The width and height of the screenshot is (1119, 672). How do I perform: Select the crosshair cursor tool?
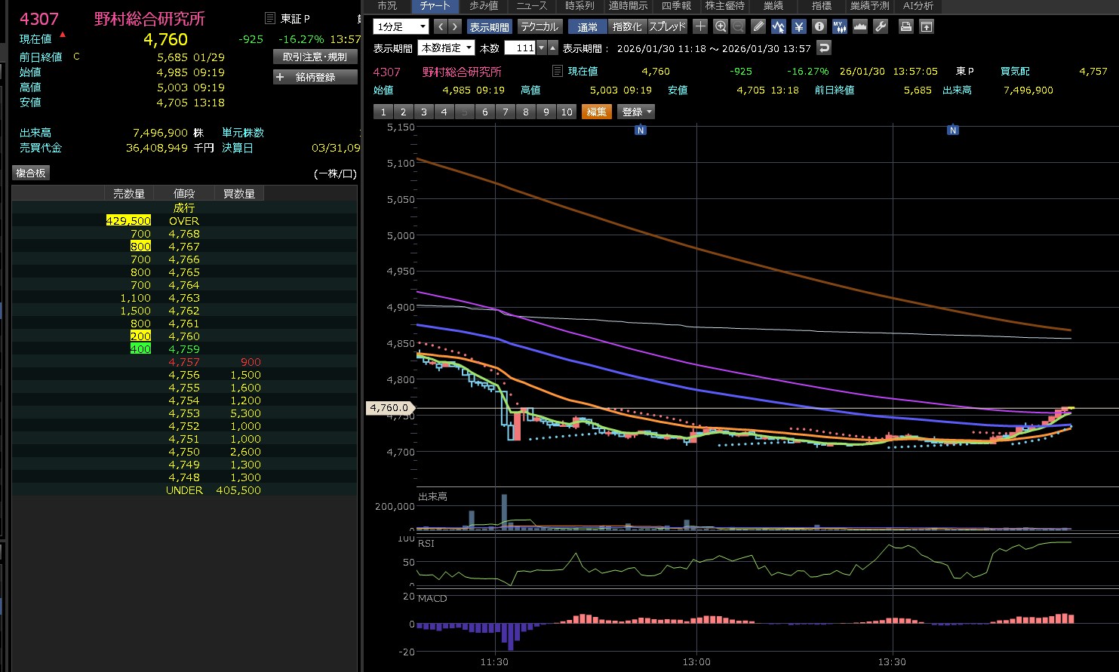point(700,26)
